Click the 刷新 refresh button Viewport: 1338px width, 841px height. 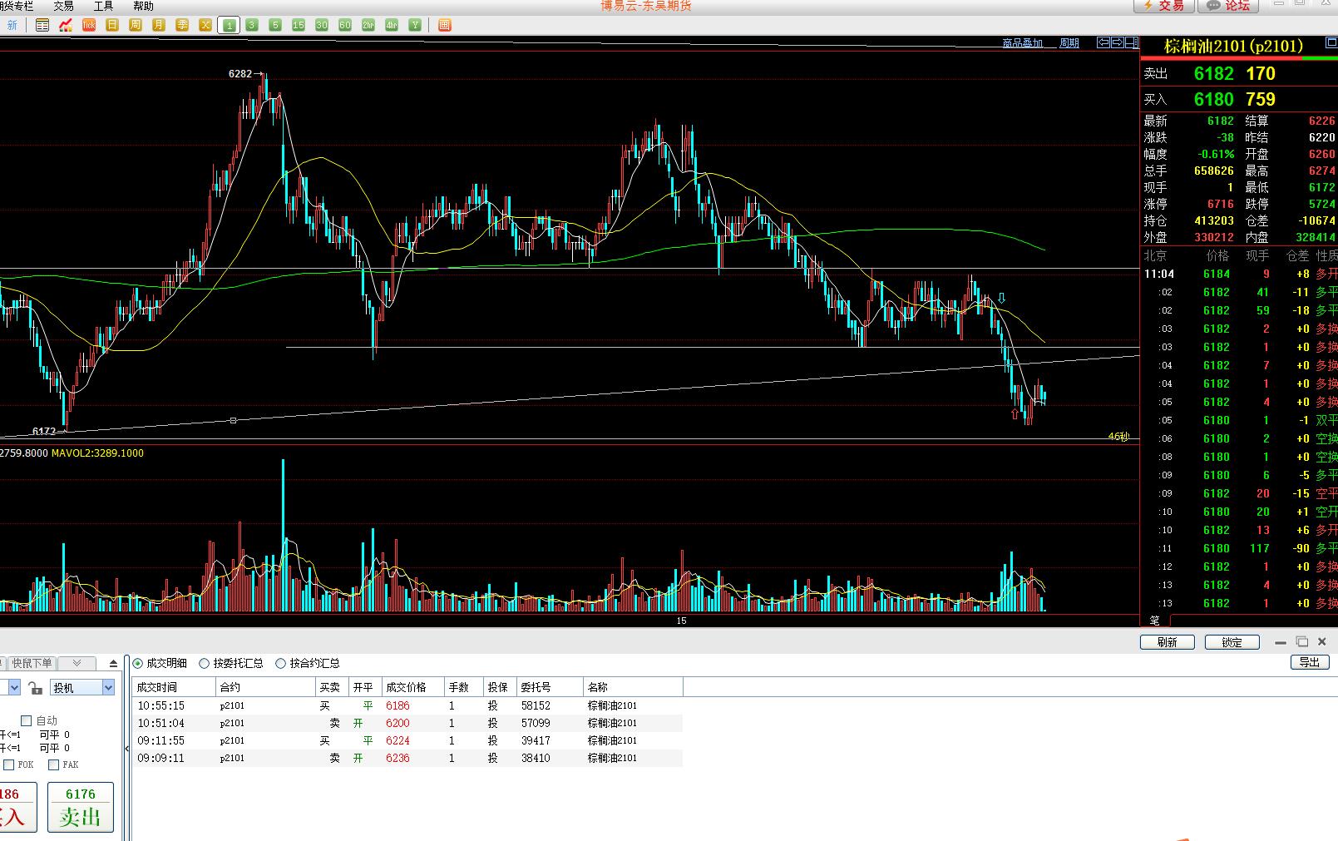pos(1168,642)
